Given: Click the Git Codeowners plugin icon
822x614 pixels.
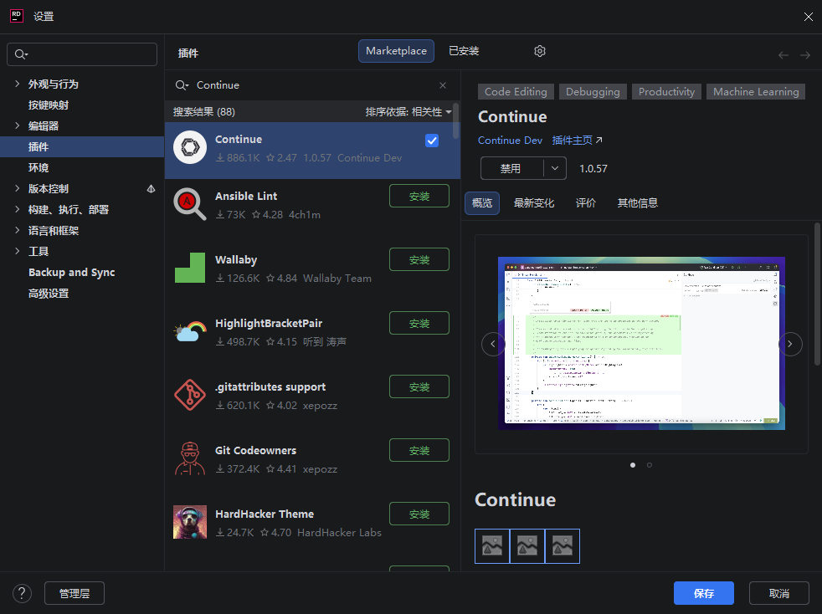Looking at the screenshot, I should pos(190,458).
